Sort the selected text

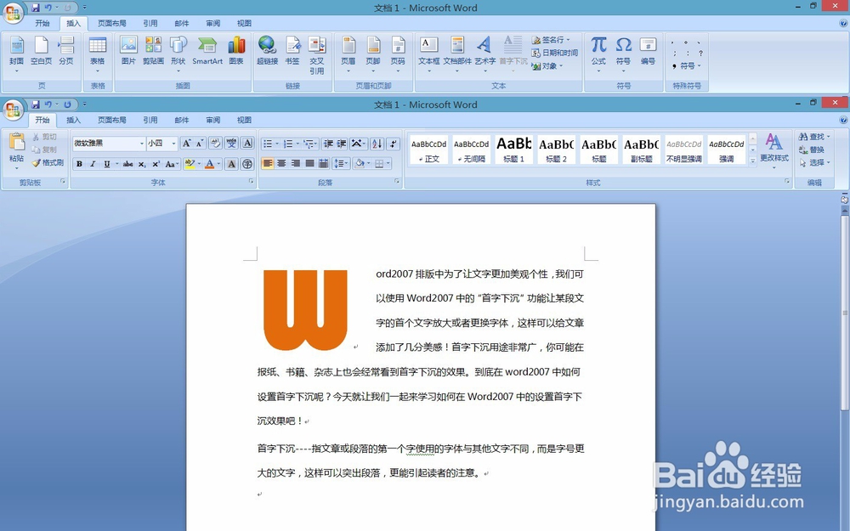pos(377,144)
